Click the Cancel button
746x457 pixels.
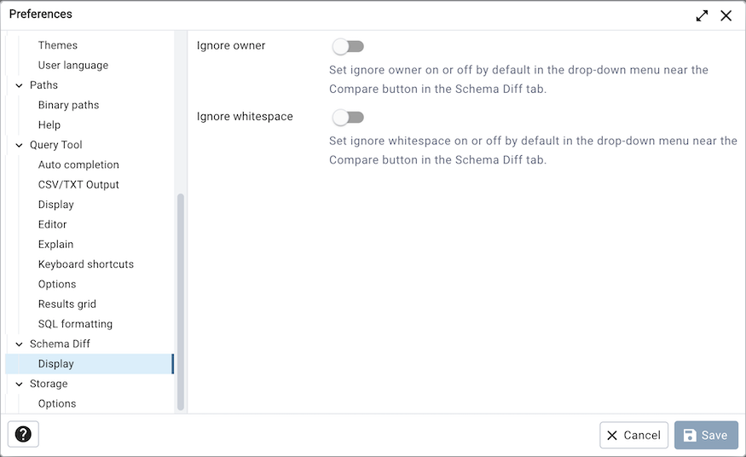(633, 435)
